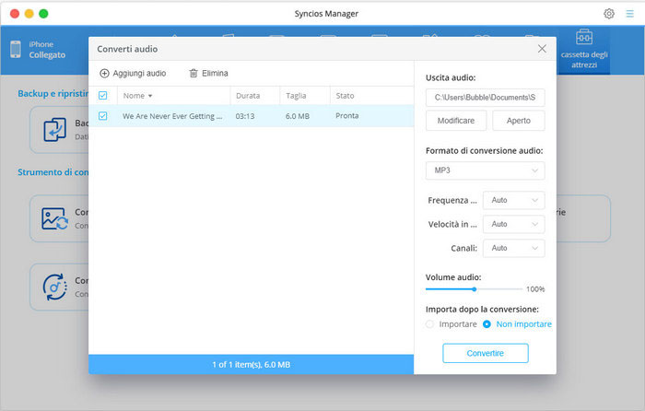
Task: Open the Canali dropdown
Action: point(513,248)
